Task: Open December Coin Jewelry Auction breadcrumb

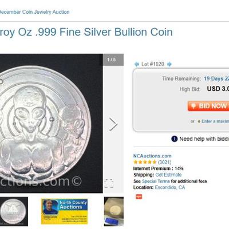Action: [x=34, y=12]
